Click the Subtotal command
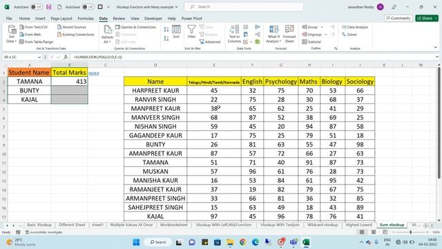442x249 pixels. [x=311, y=41]
